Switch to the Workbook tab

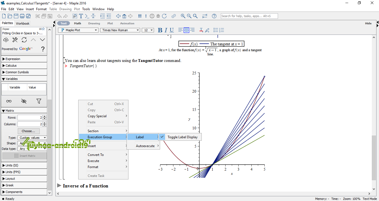(x=22, y=24)
